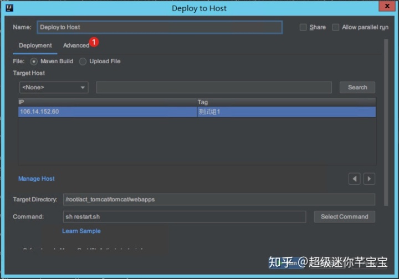Enable the Share checkbox

click(303, 27)
